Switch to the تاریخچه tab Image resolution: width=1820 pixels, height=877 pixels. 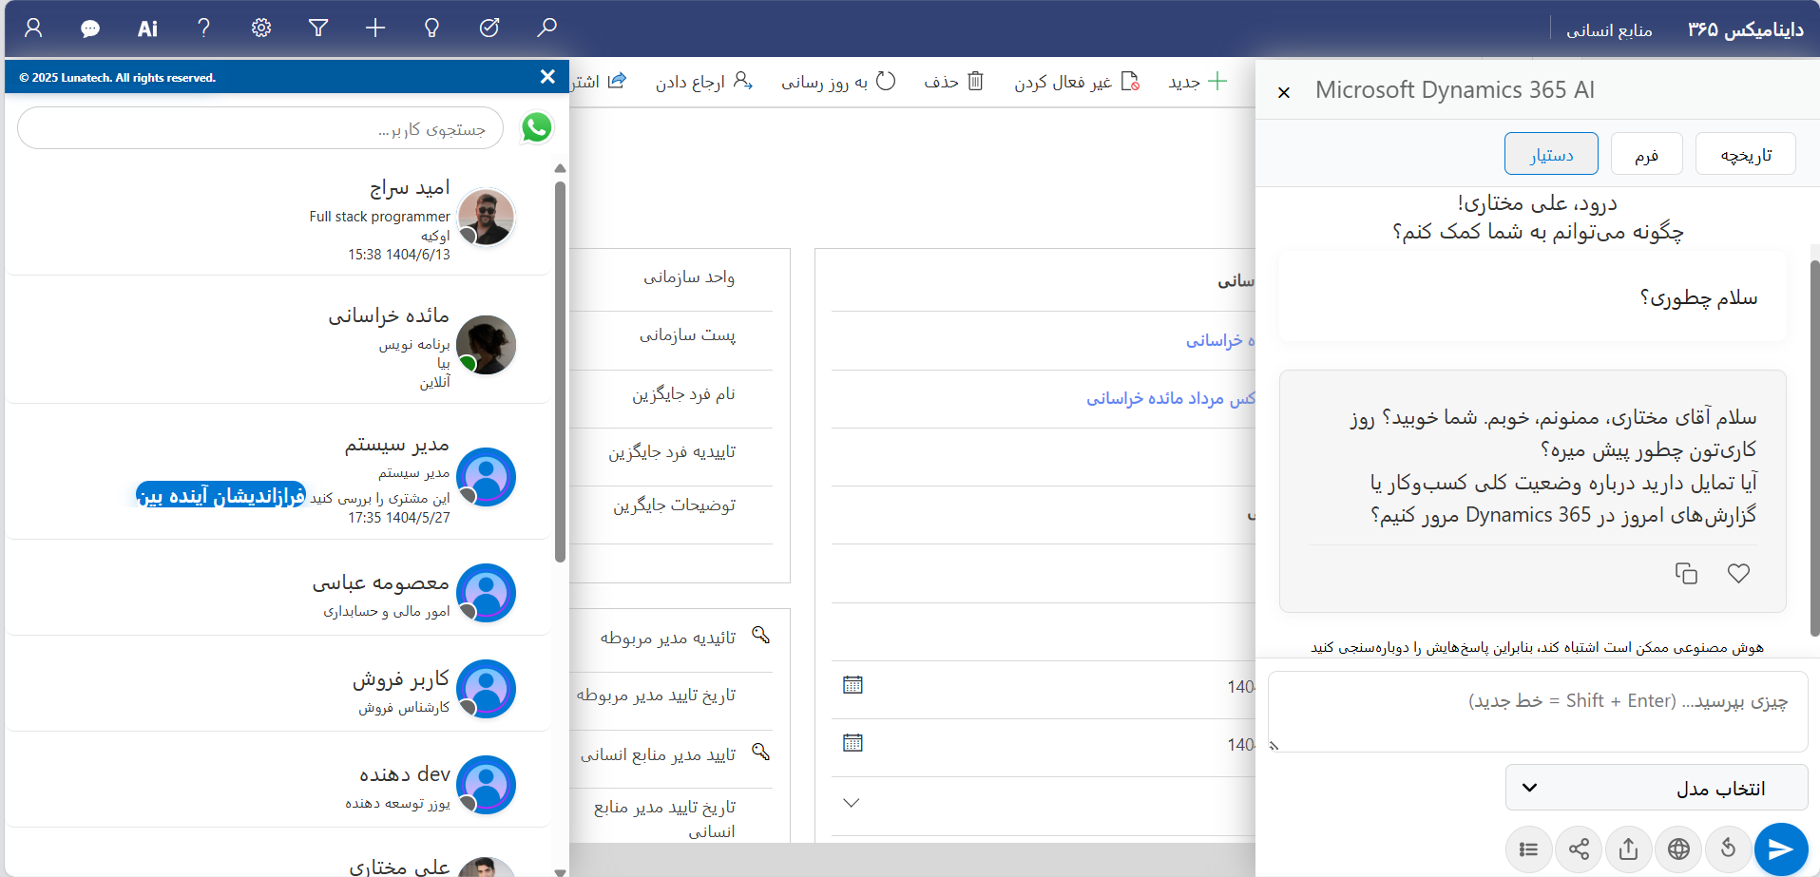[x=1745, y=155]
